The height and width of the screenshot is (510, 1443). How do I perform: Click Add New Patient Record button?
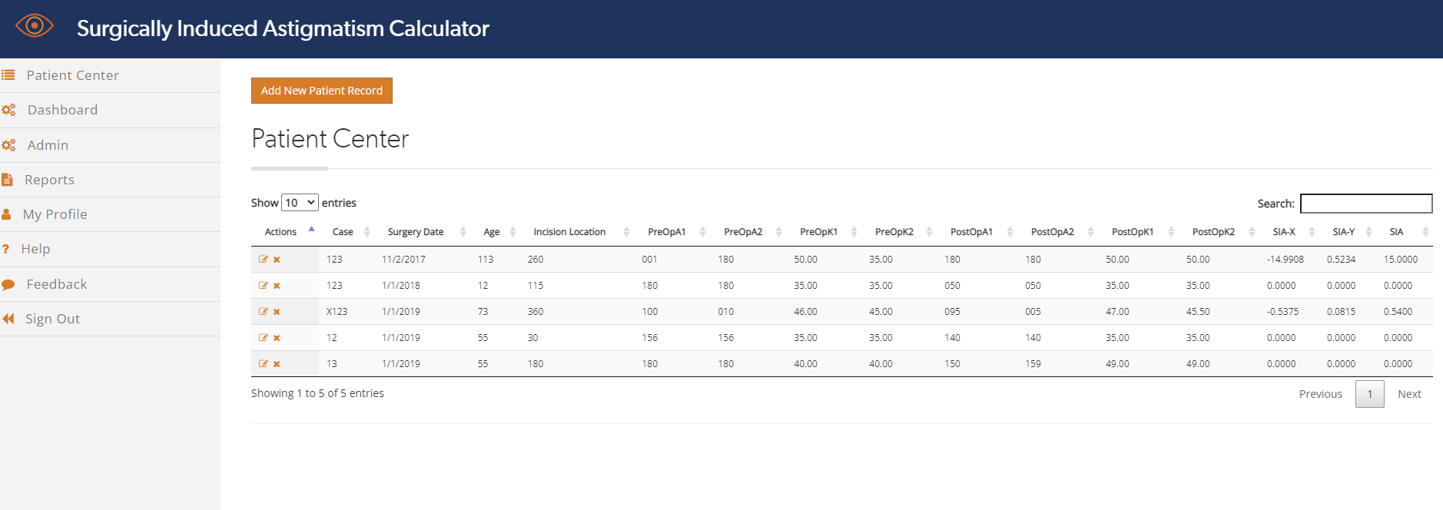pyautogui.click(x=321, y=91)
